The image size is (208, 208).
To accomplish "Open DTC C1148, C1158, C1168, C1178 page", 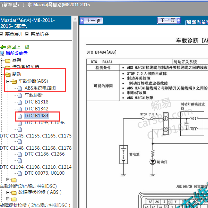I will [36, 148].
